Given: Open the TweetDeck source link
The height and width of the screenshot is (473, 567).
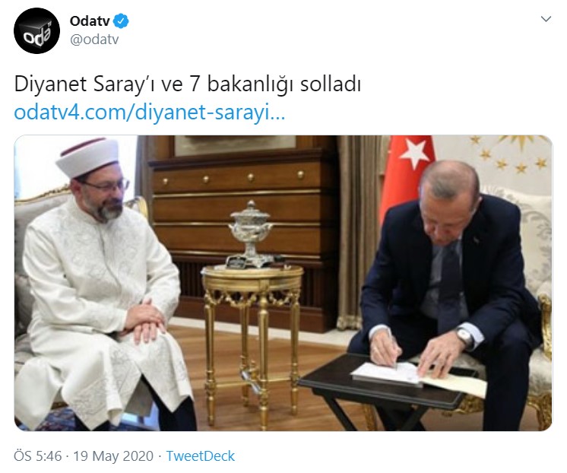Looking at the screenshot, I should coord(201,456).
